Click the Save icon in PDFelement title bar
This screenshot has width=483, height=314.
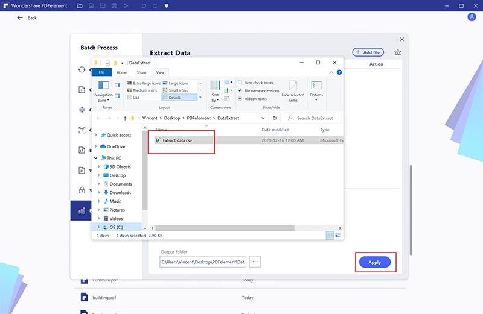pos(91,5)
